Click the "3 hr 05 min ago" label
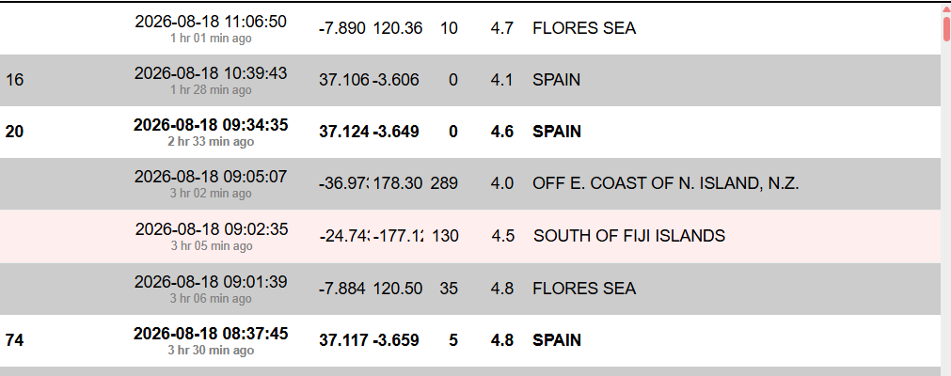This screenshot has height=376, width=951. [x=211, y=246]
